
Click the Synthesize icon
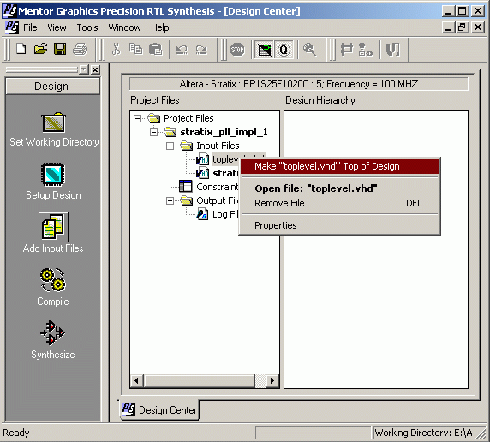pos(52,332)
